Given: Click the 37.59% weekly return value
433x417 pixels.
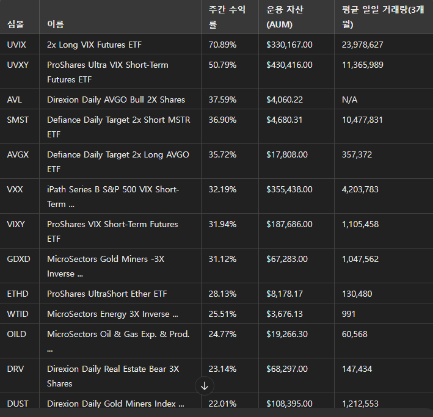Looking at the screenshot, I should coord(222,100).
